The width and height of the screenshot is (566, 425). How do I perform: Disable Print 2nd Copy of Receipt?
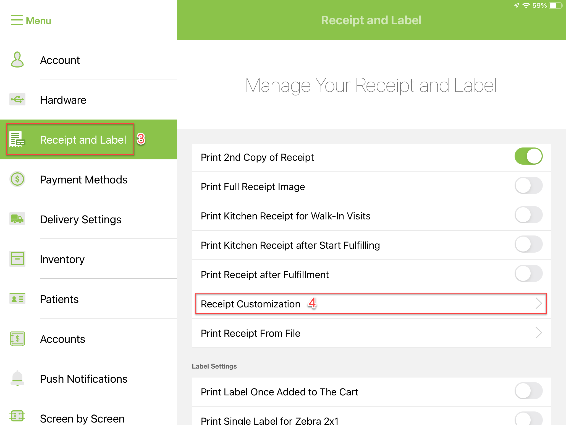pyautogui.click(x=528, y=156)
